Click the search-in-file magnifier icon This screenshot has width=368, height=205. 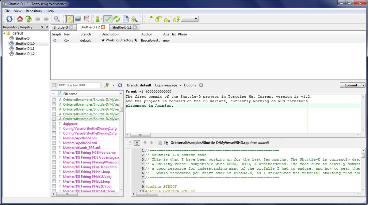[x=160, y=142]
